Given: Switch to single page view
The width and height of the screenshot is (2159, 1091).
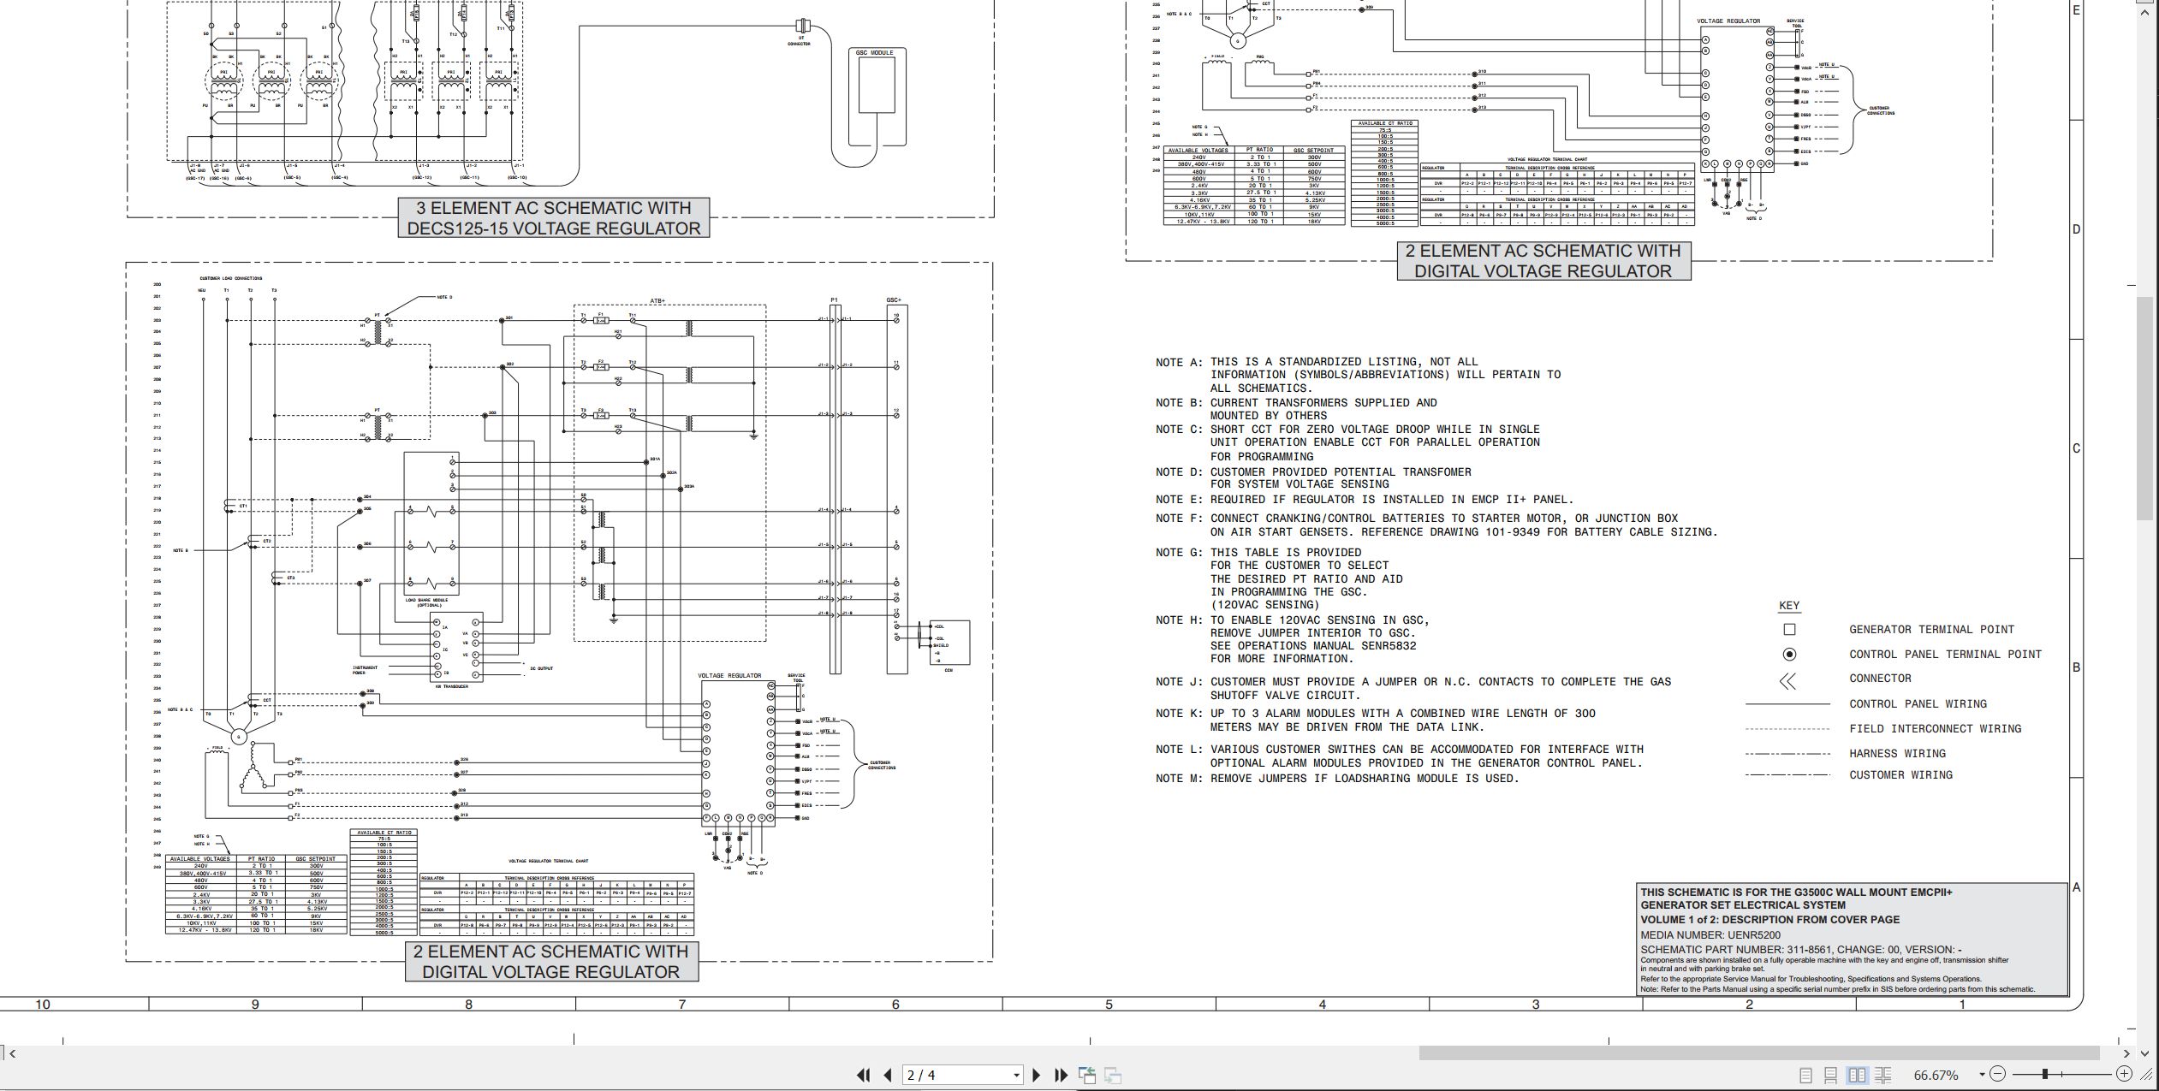Looking at the screenshot, I should coord(1805,1075).
